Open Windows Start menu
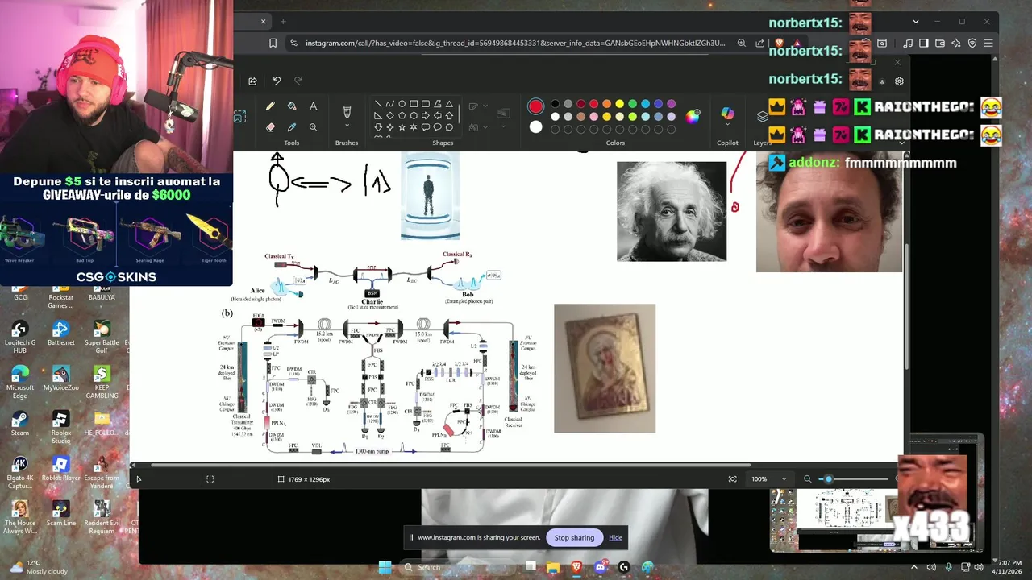This screenshot has width=1032, height=580. tap(385, 567)
